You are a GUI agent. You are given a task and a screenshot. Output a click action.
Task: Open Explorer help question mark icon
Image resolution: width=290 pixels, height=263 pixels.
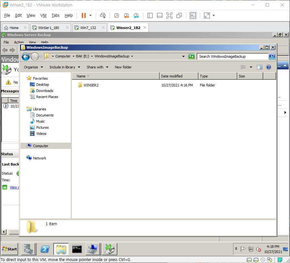coord(269,67)
